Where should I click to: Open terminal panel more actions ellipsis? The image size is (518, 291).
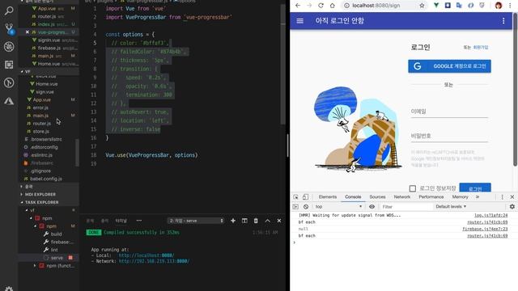tap(139, 221)
